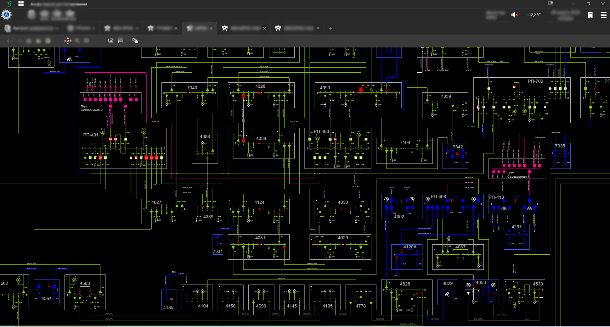Select substation label 4145
The height and width of the screenshot is (327, 610).
(292, 306)
